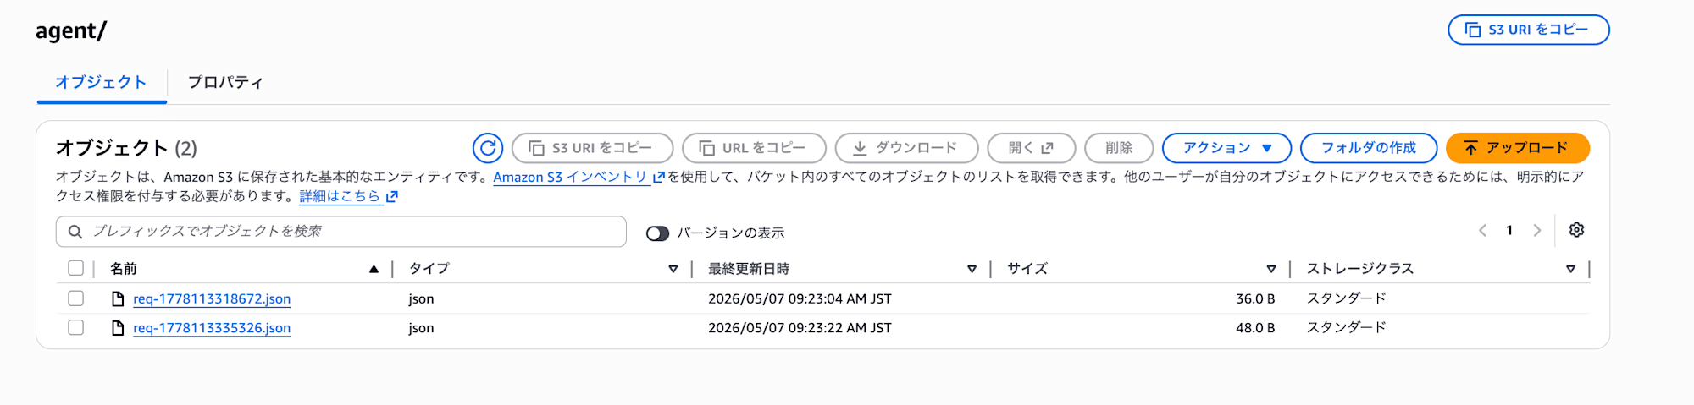Toggle the バージョンの表示 switch

[657, 233]
